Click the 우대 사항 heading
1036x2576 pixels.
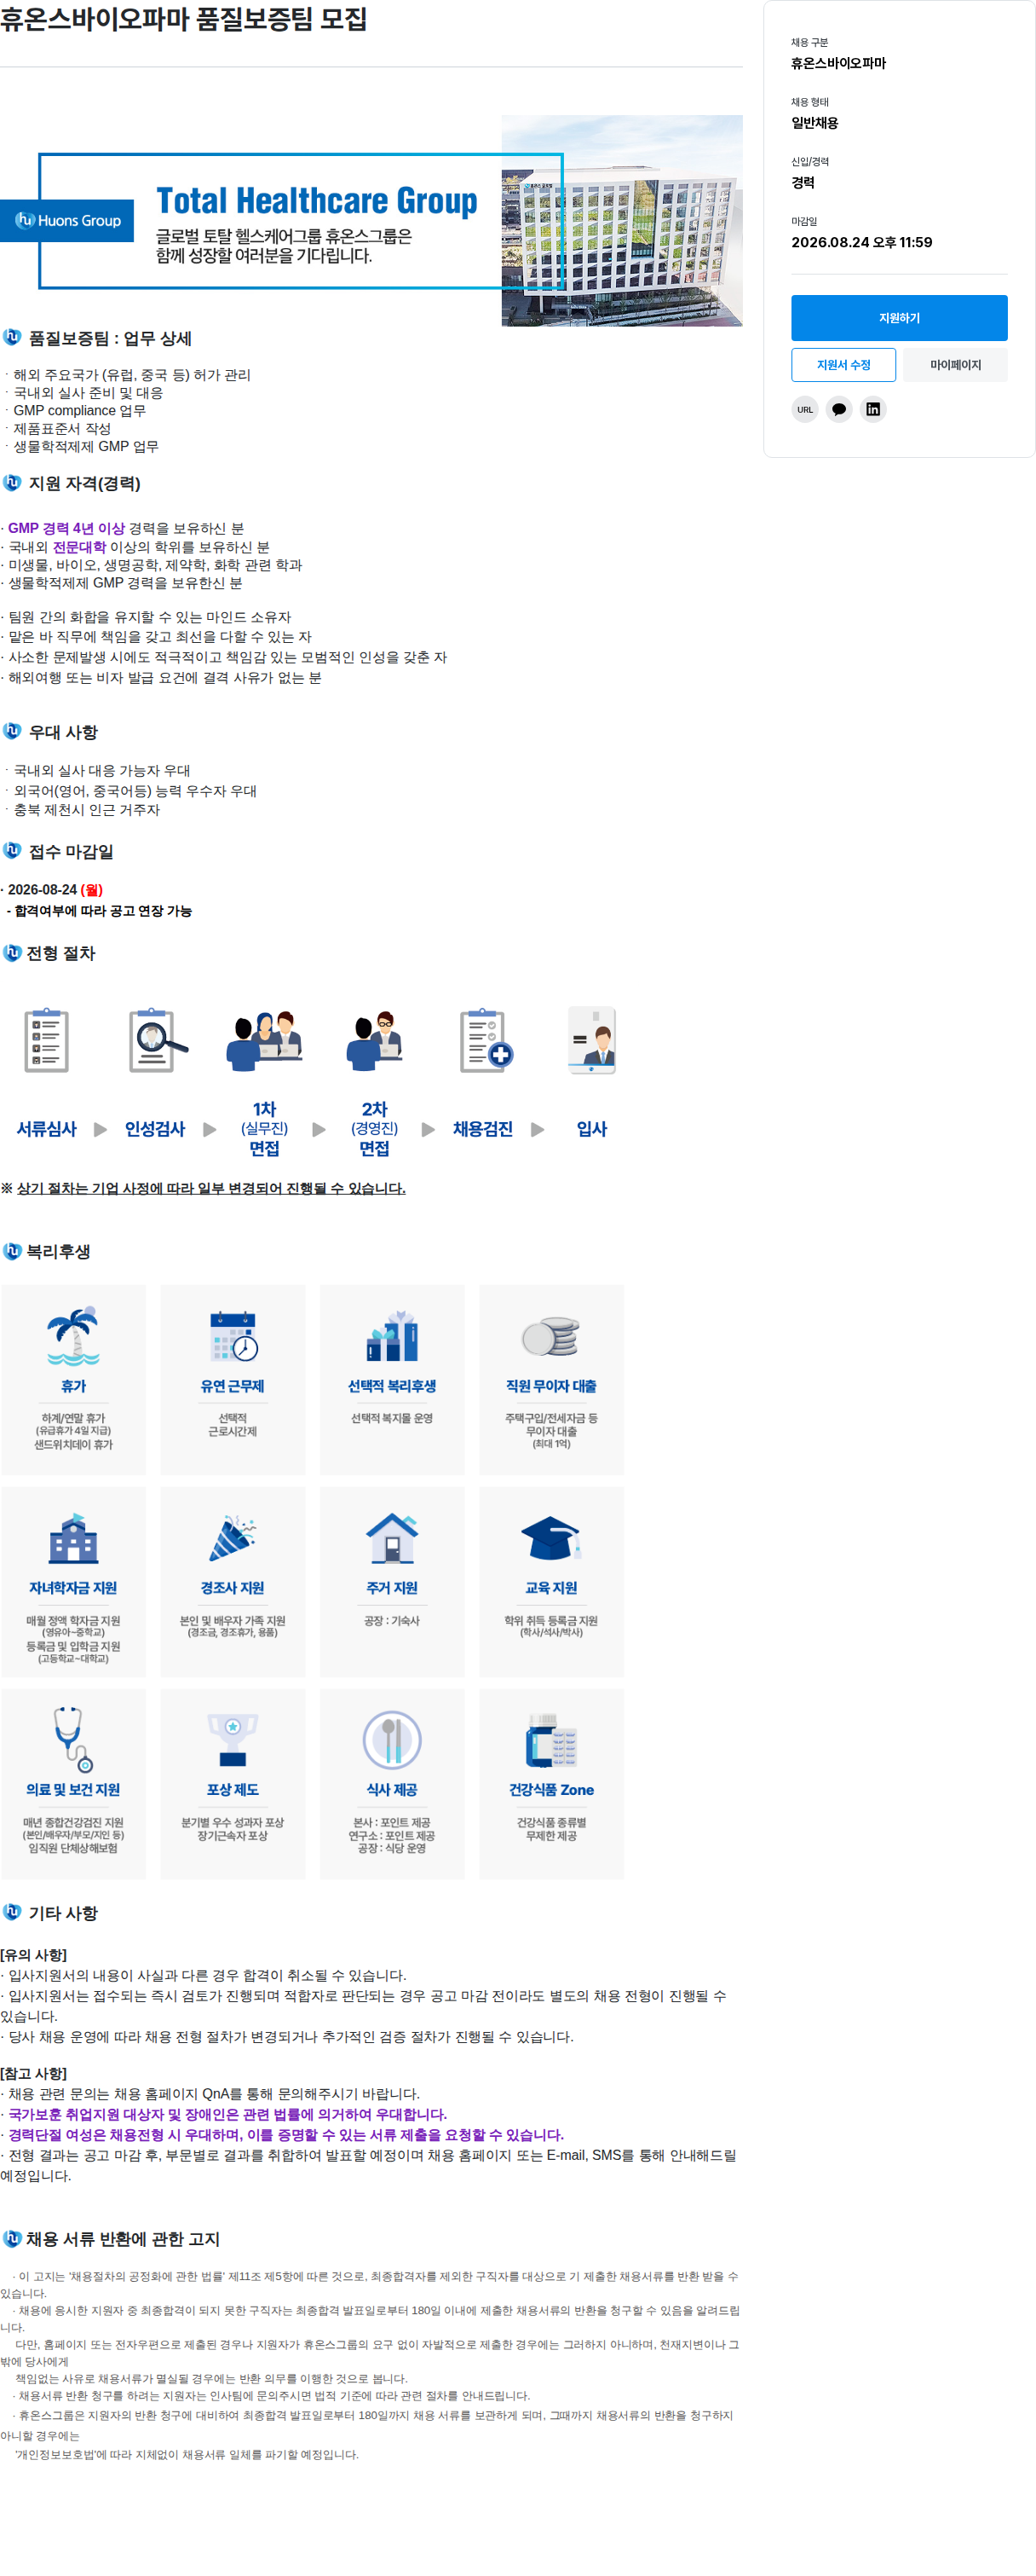pyautogui.click(x=63, y=732)
